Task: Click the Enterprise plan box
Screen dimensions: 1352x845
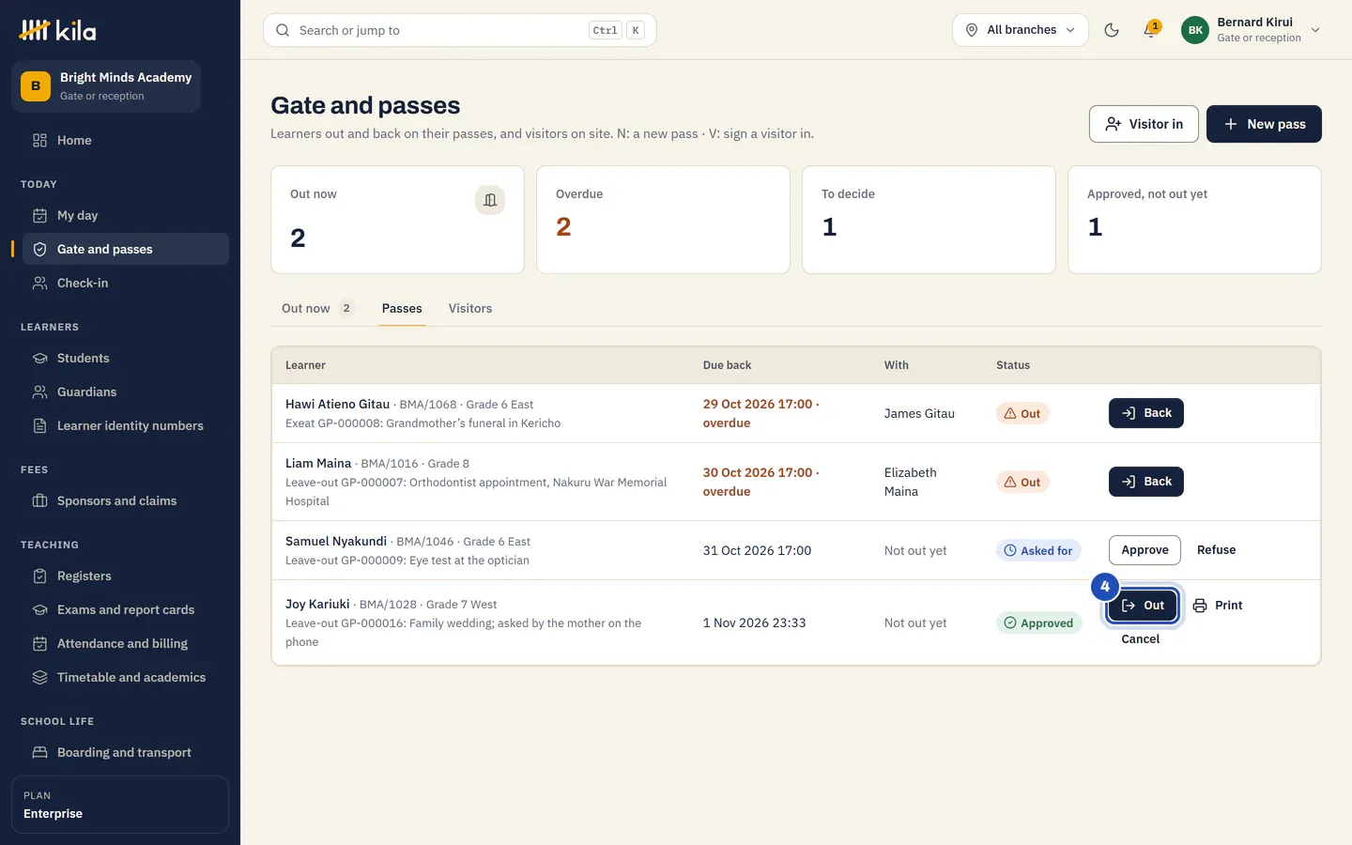Action: point(120,805)
